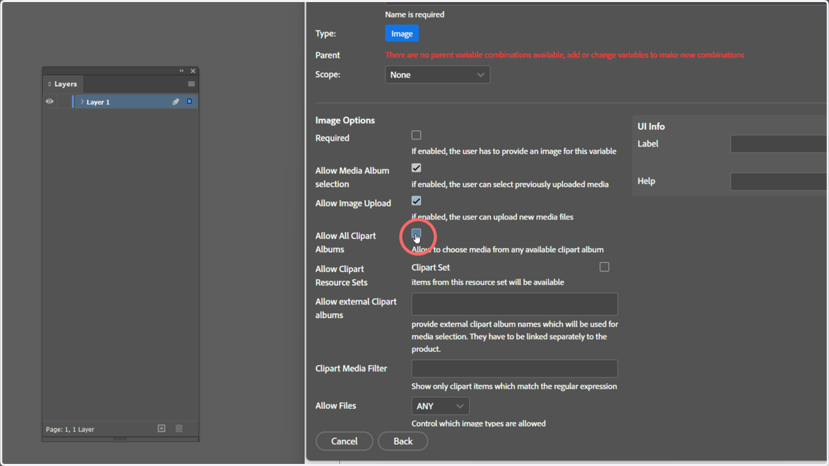Toggle the lock box for Layer 1
Image resolution: width=829 pixels, height=466 pixels.
64,101
